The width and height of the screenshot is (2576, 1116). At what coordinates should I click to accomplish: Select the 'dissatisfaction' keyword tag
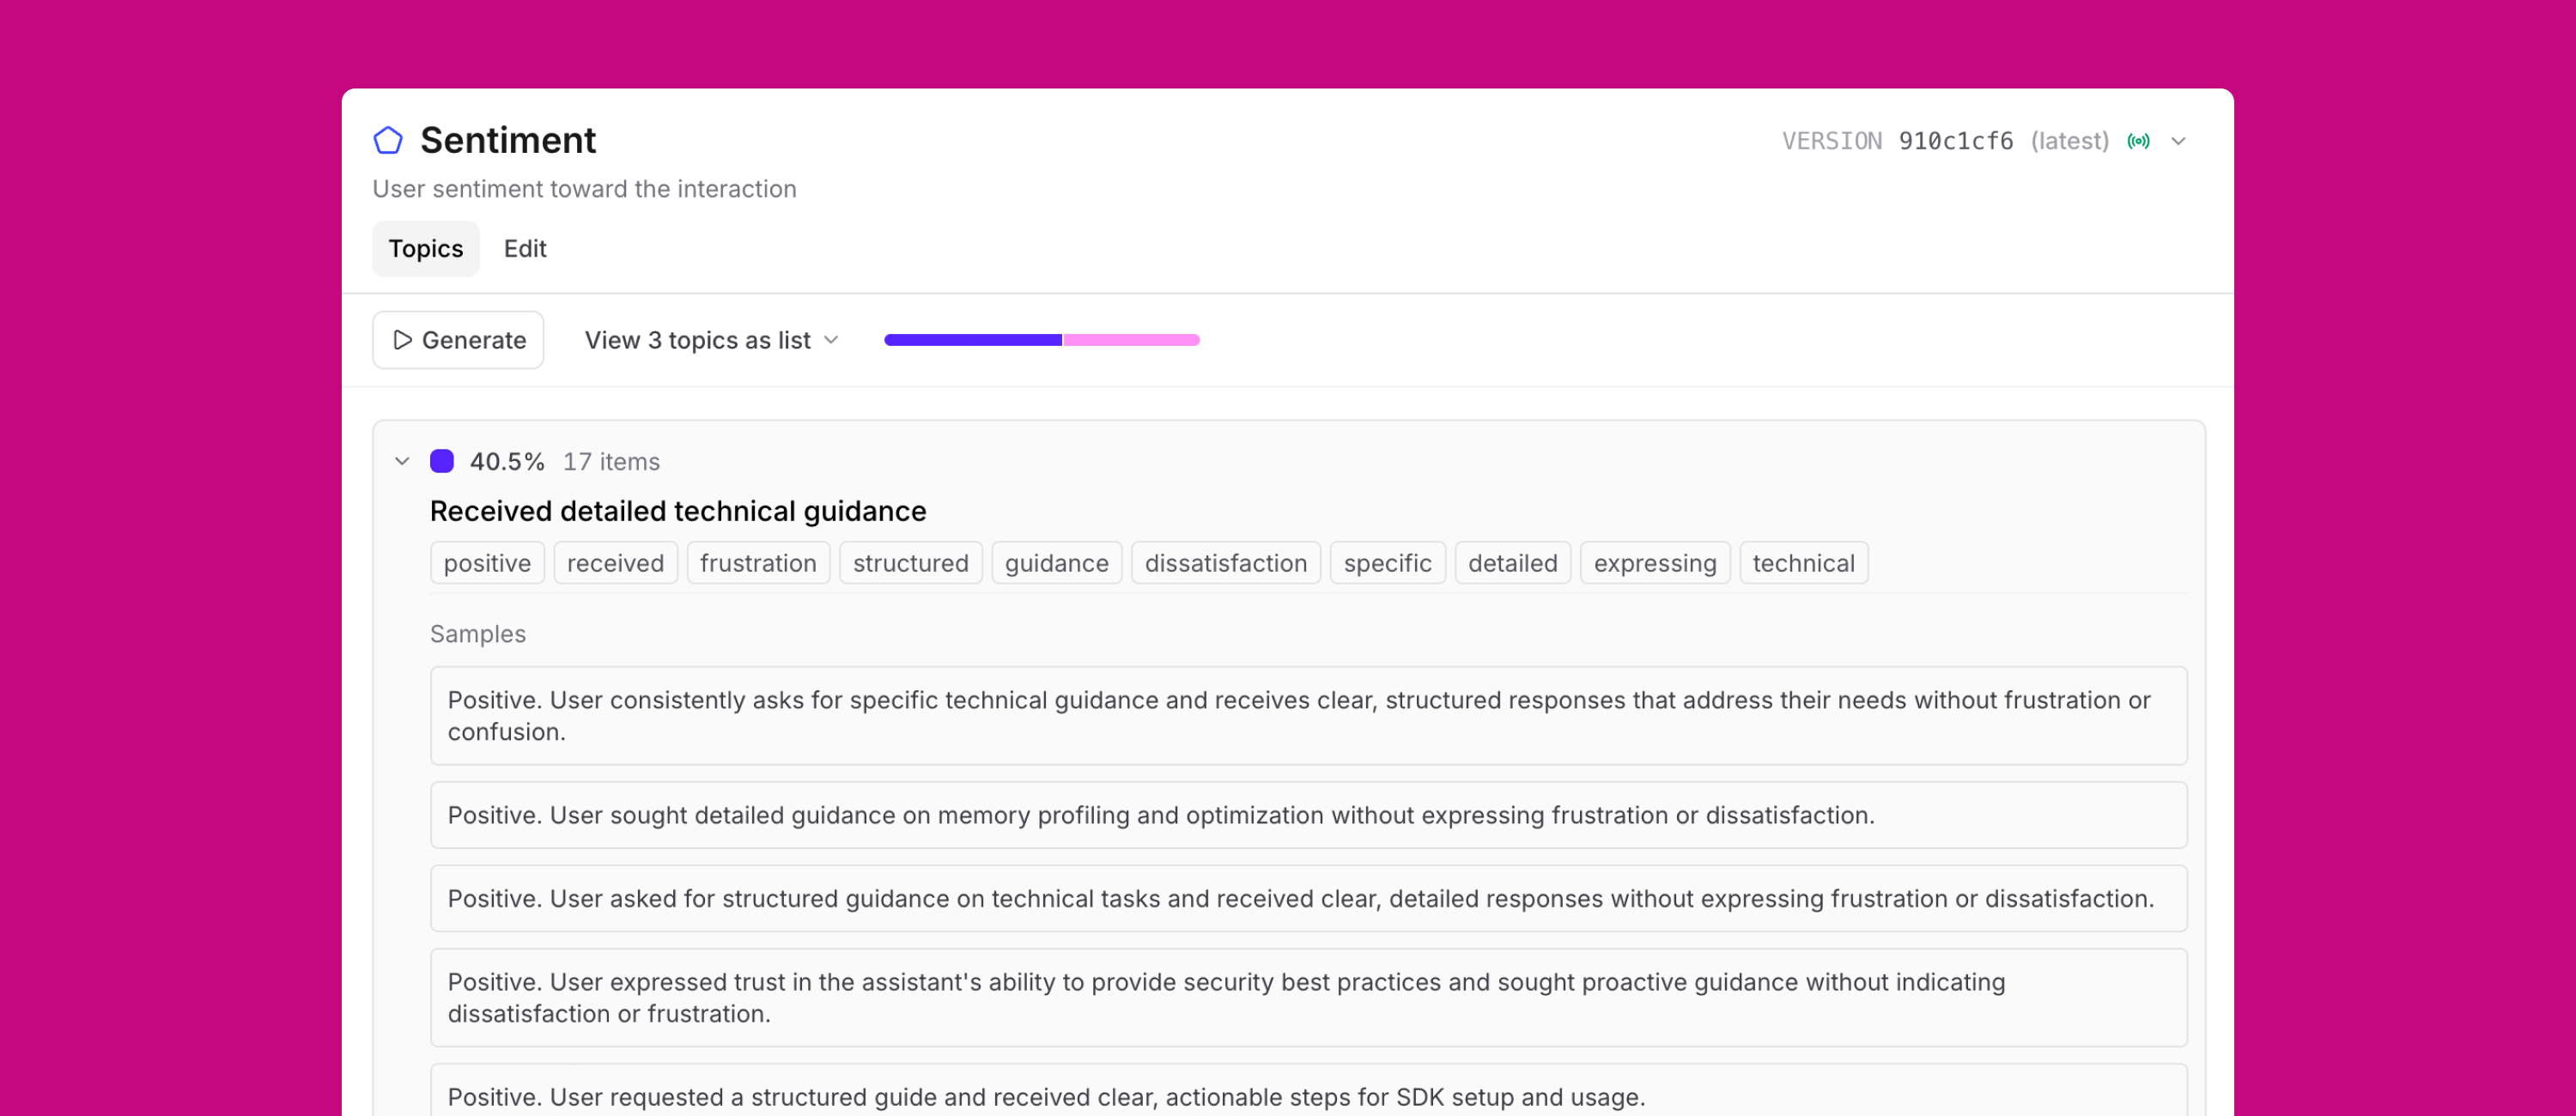click(1225, 563)
